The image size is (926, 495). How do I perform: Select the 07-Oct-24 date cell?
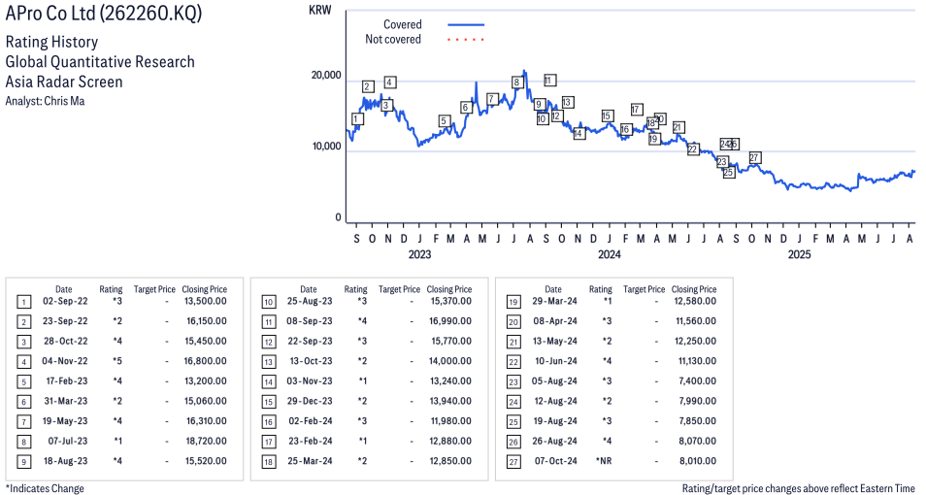pos(556,461)
